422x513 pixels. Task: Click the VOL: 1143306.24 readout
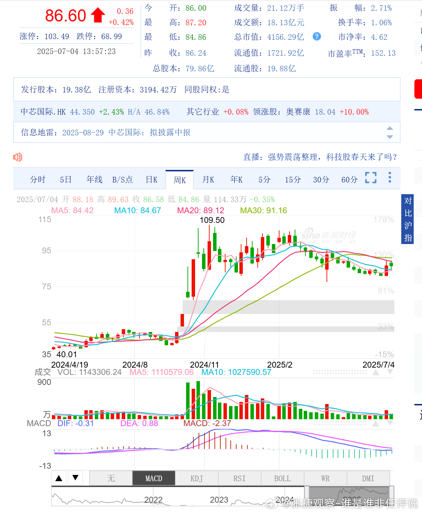click(x=90, y=372)
